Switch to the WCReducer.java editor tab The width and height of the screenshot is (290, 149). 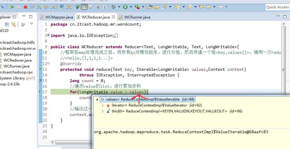tap(96, 17)
